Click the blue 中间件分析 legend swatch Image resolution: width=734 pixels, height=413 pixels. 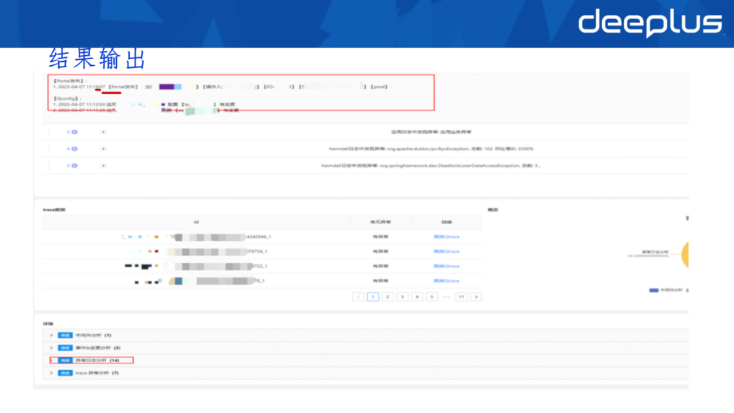(654, 290)
